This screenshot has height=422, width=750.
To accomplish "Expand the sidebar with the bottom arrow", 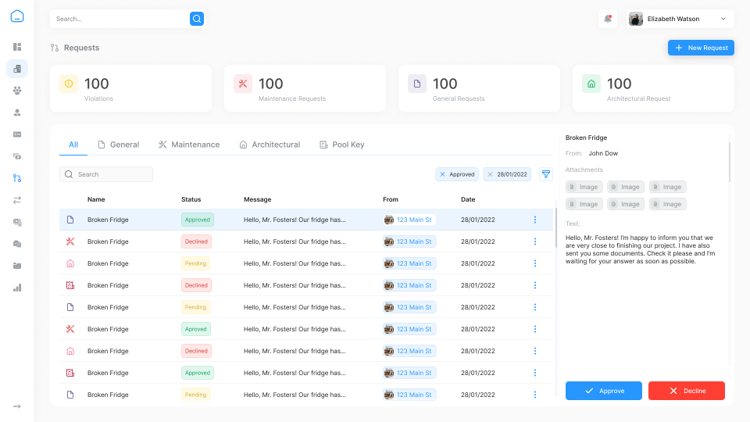I will coord(17,406).
